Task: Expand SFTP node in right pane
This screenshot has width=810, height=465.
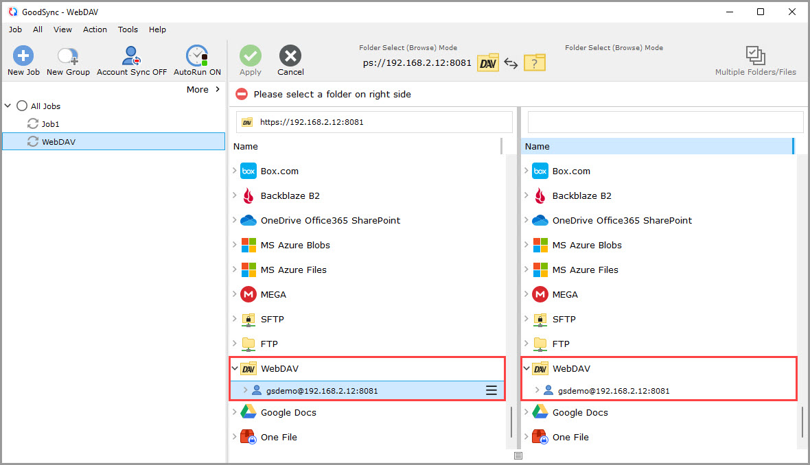Action: coord(526,319)
